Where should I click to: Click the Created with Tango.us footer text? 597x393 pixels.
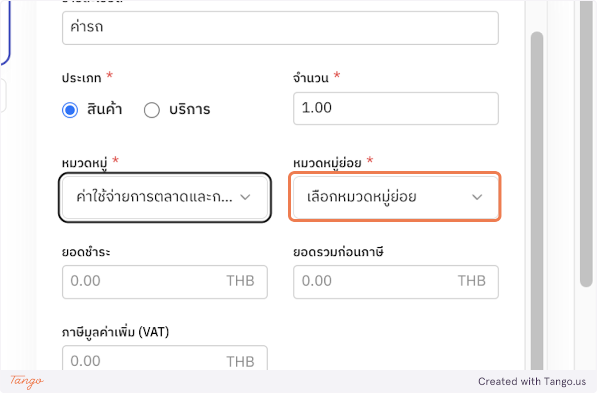(532, 382)
